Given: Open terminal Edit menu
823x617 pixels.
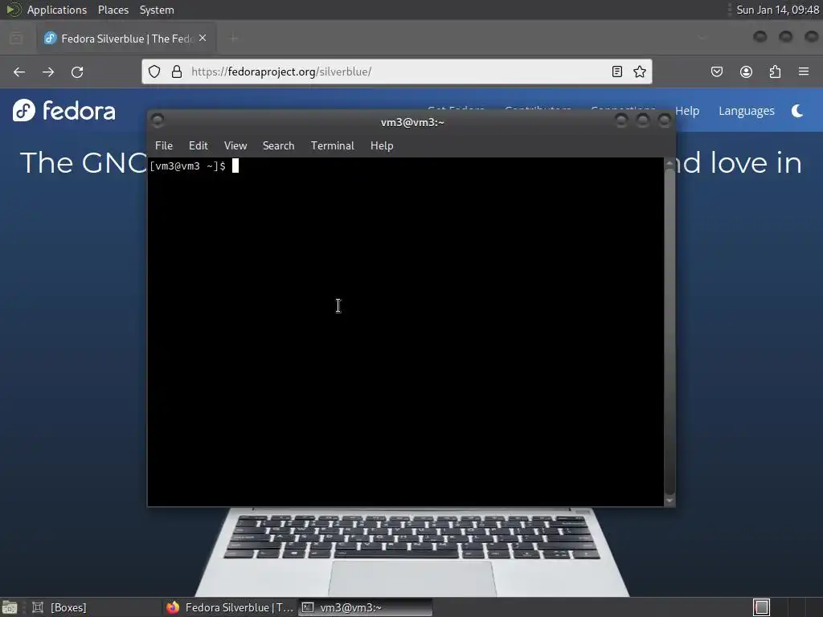Looking at the screenshot, I should [199, 145].
